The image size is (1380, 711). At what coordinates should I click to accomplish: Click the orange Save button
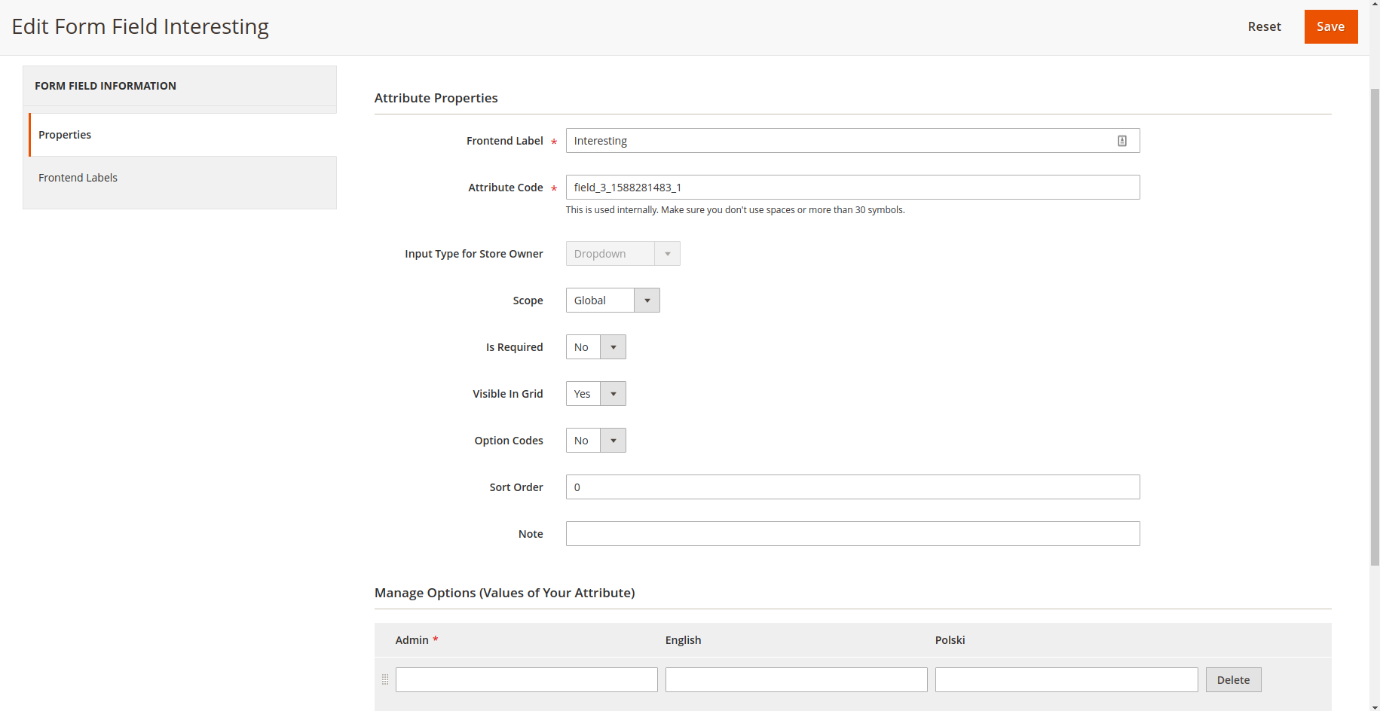click(x=1330, y=27)
